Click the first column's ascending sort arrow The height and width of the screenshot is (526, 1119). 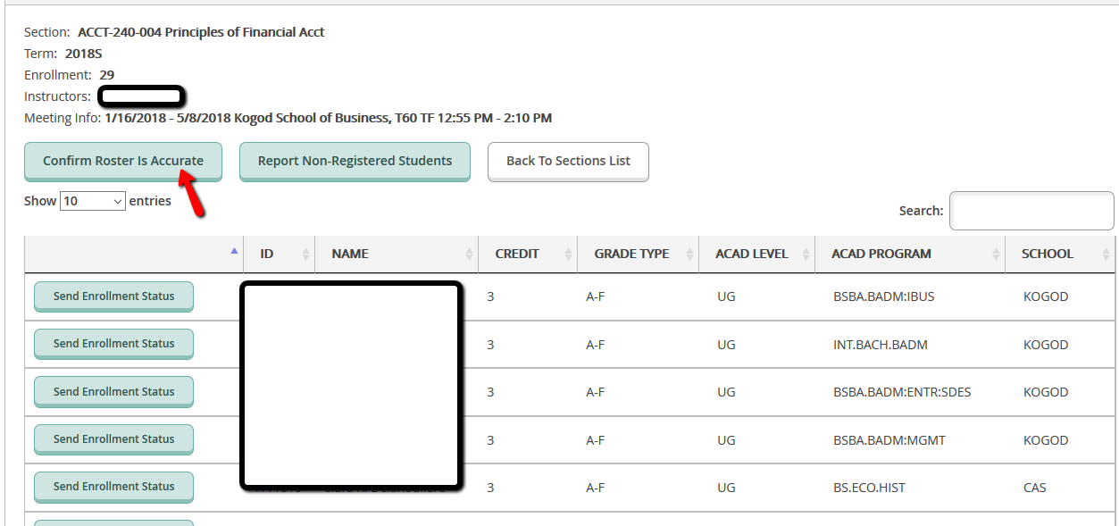click(x=234, y=252)
